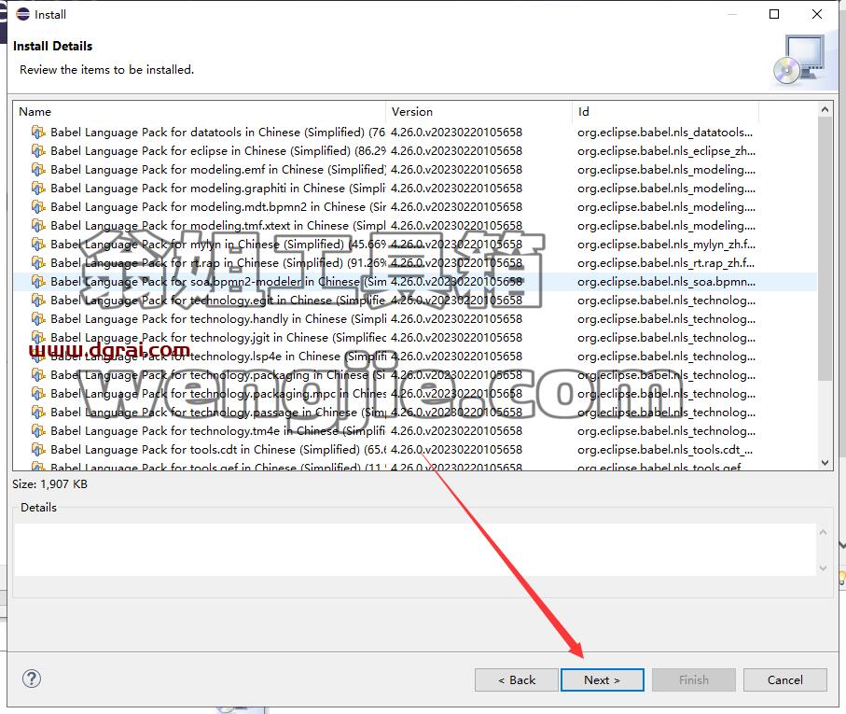The width and height of the screenshot is (846, 714).
Task: Select the modeling.graphiti language pack icon
Action: tap(37, 189)
